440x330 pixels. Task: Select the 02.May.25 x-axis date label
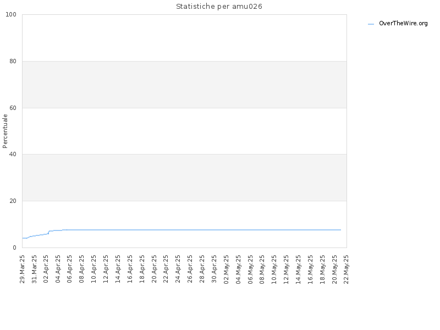[x=227, y=269]
